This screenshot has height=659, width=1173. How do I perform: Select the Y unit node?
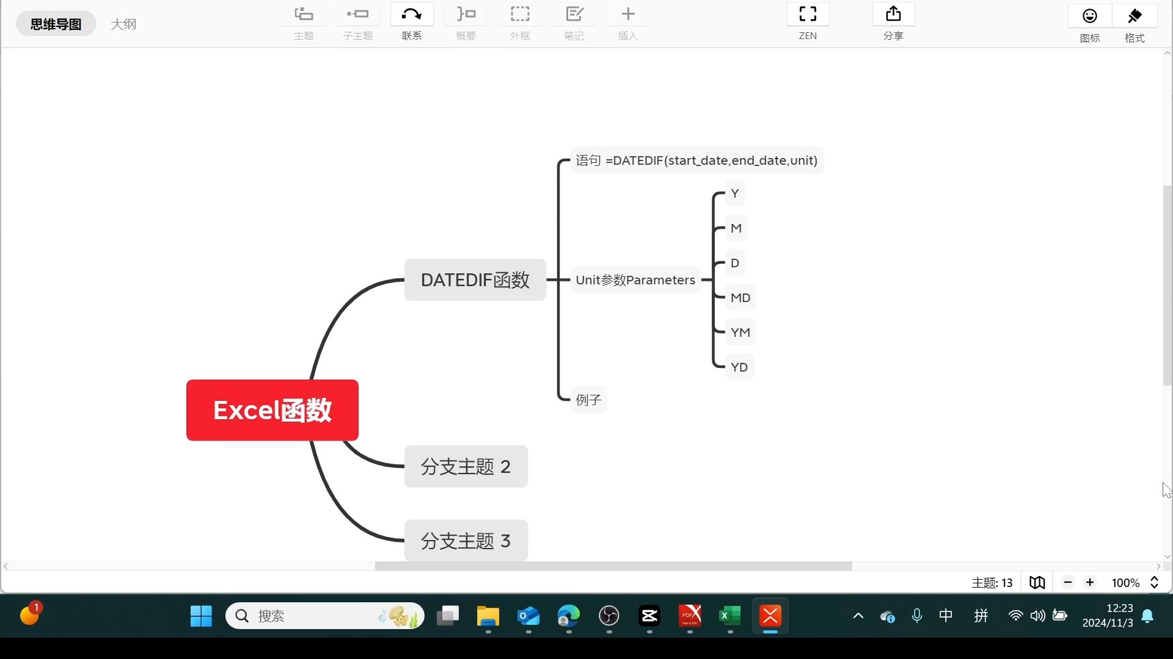735,193
